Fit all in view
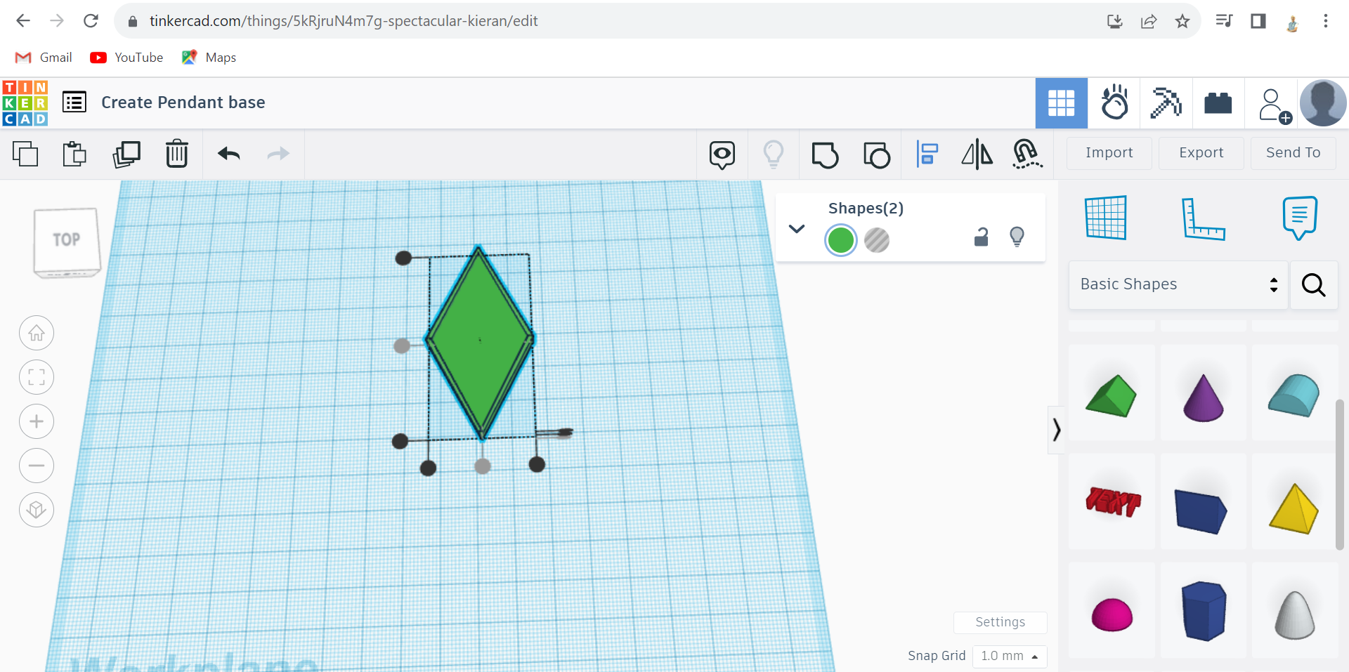Viewport: 1349px width, 672px height. [37, 377]
